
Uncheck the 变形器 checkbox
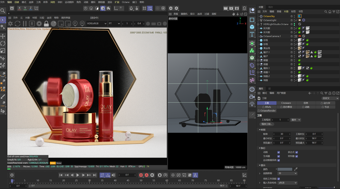pyautogui.click(x=296, y=156)
